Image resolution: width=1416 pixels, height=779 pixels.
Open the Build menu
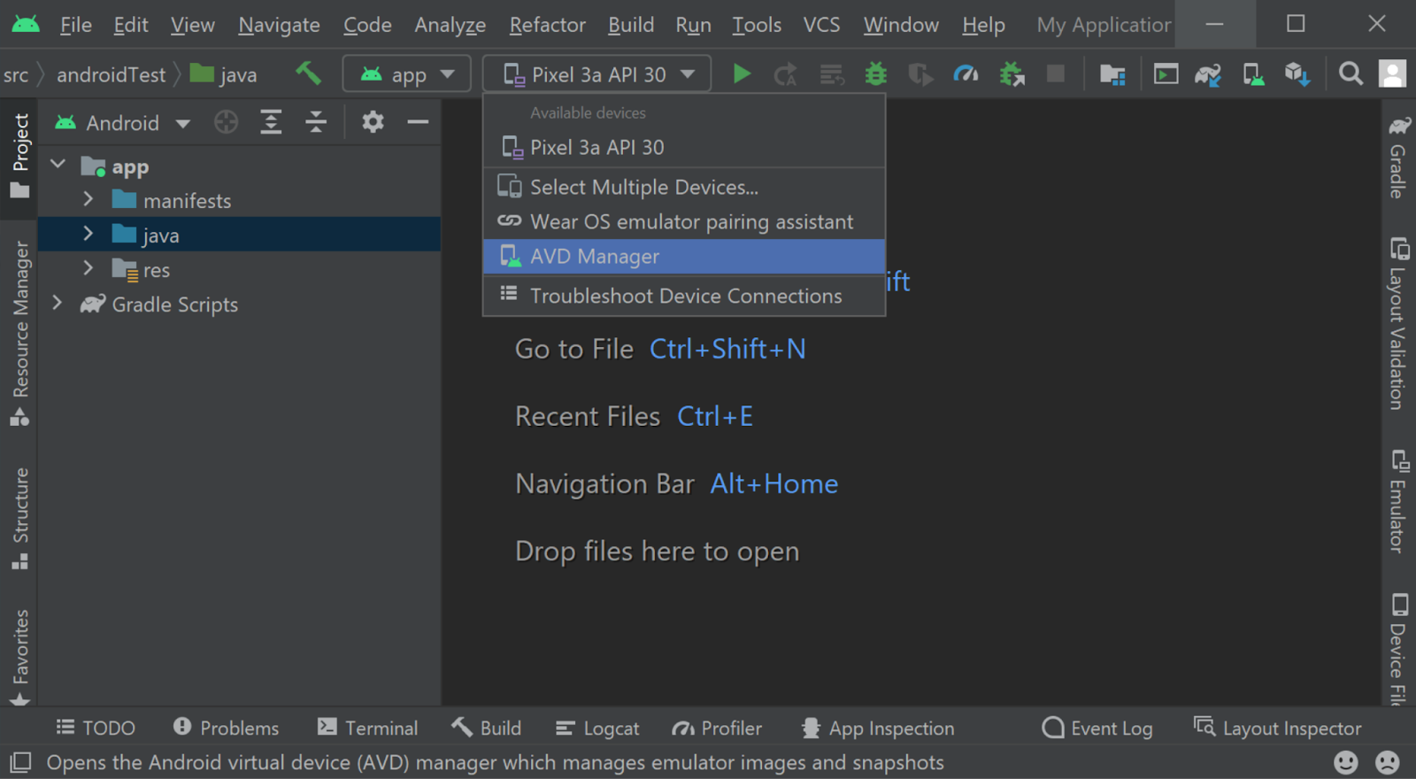pos(631,25)
